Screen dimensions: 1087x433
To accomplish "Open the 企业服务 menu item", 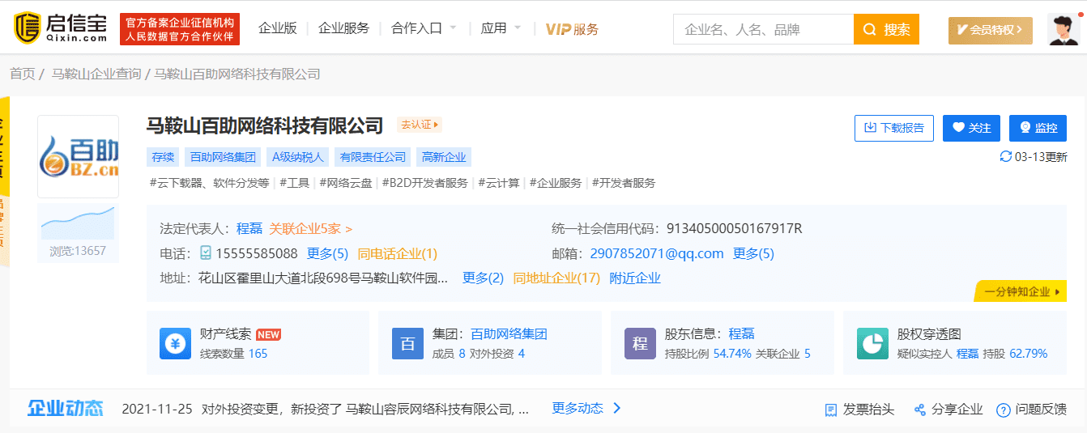I will pos(343,28).
